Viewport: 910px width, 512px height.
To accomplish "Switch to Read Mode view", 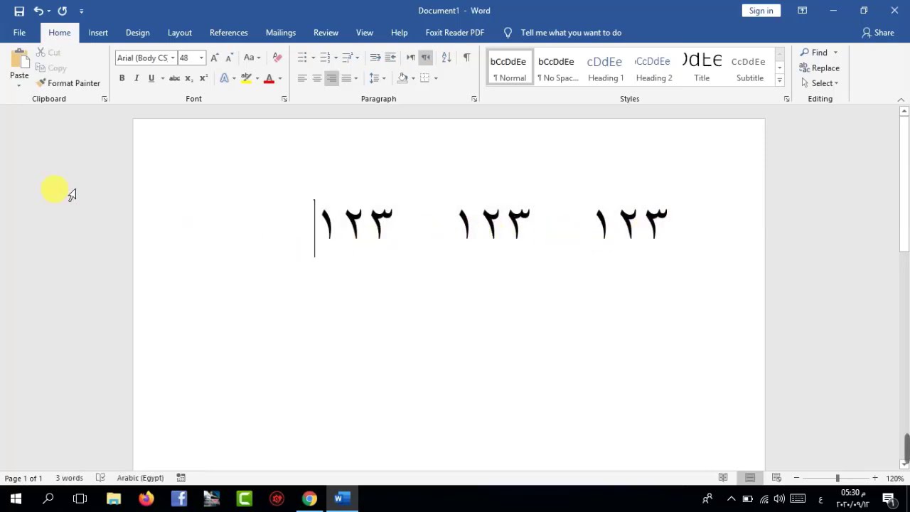I will click(723, 478).
